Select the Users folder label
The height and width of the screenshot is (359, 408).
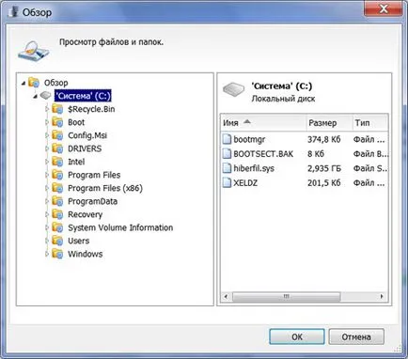coord(79,241)
